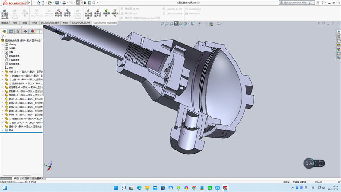
Task: Toggle the traffic-light Rebuild icon in top toolbar
Action: [84, 3]
